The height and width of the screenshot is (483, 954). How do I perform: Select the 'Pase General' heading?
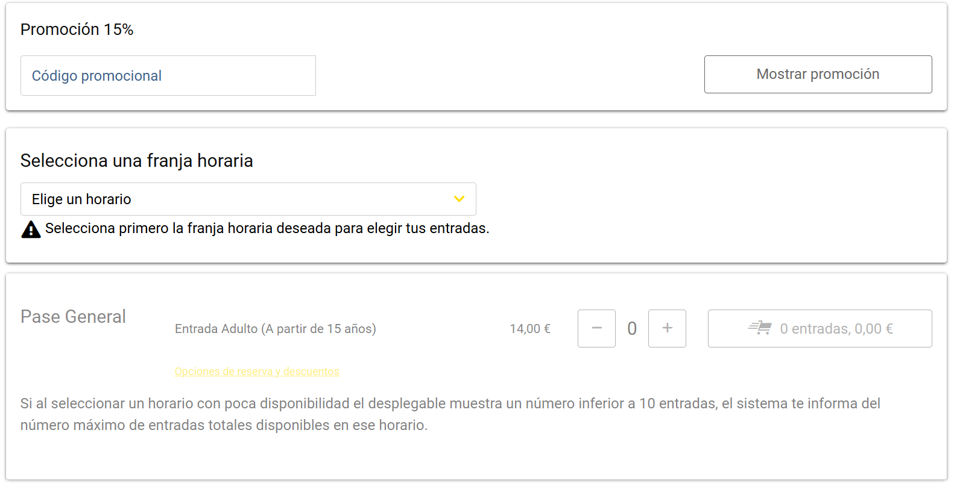click(73, 317)
